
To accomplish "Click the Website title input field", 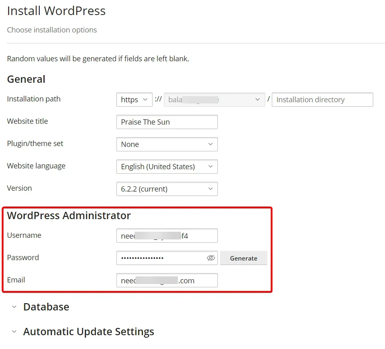I will tap(167, 122).
